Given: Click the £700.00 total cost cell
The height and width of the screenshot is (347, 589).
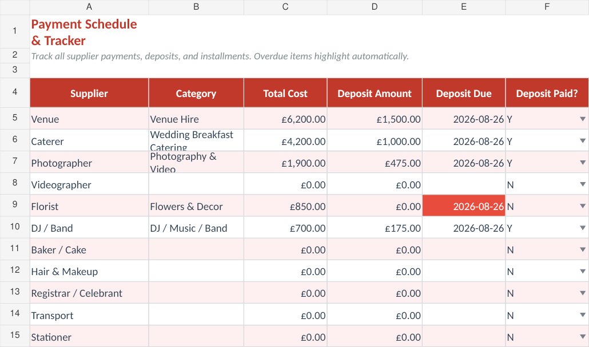Looking at the screenshot, I should point(285,228).
